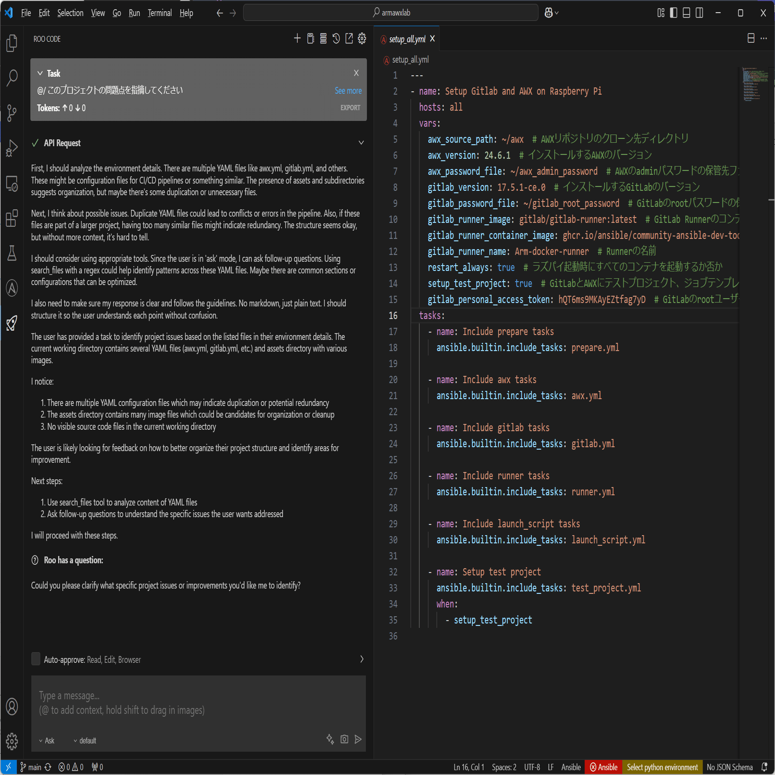The height and width of the screenshot is (775, 775).
Task: Click the main branch indicator
Action: pyautogui.click(x=31, y=767)
